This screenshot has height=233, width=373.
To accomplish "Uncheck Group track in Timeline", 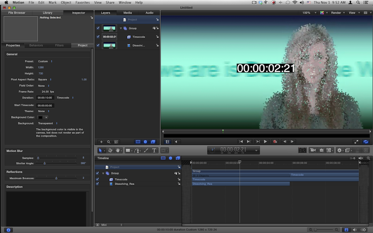I will point(97,173).
